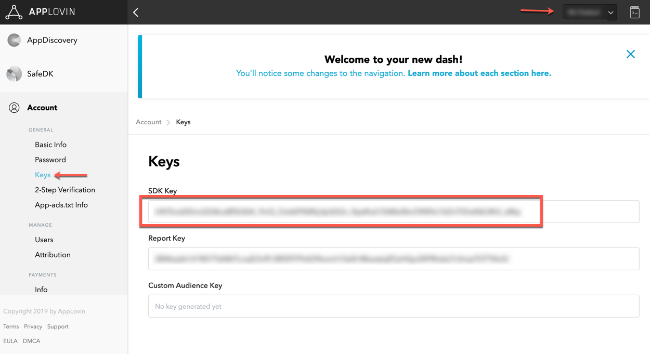Click the SafeDK icon
The image size is (650, 354).
14,74
